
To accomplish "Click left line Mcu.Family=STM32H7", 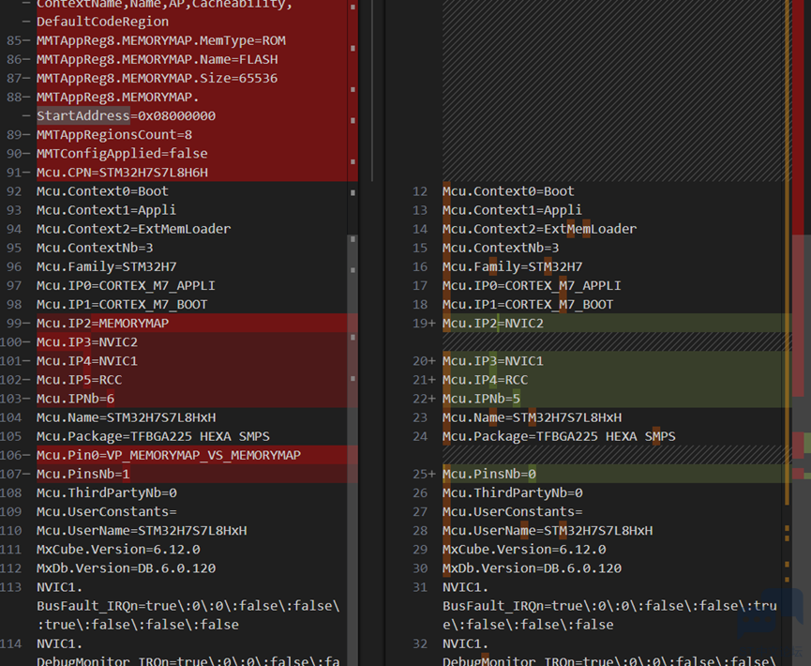I will tap(107, 266).
